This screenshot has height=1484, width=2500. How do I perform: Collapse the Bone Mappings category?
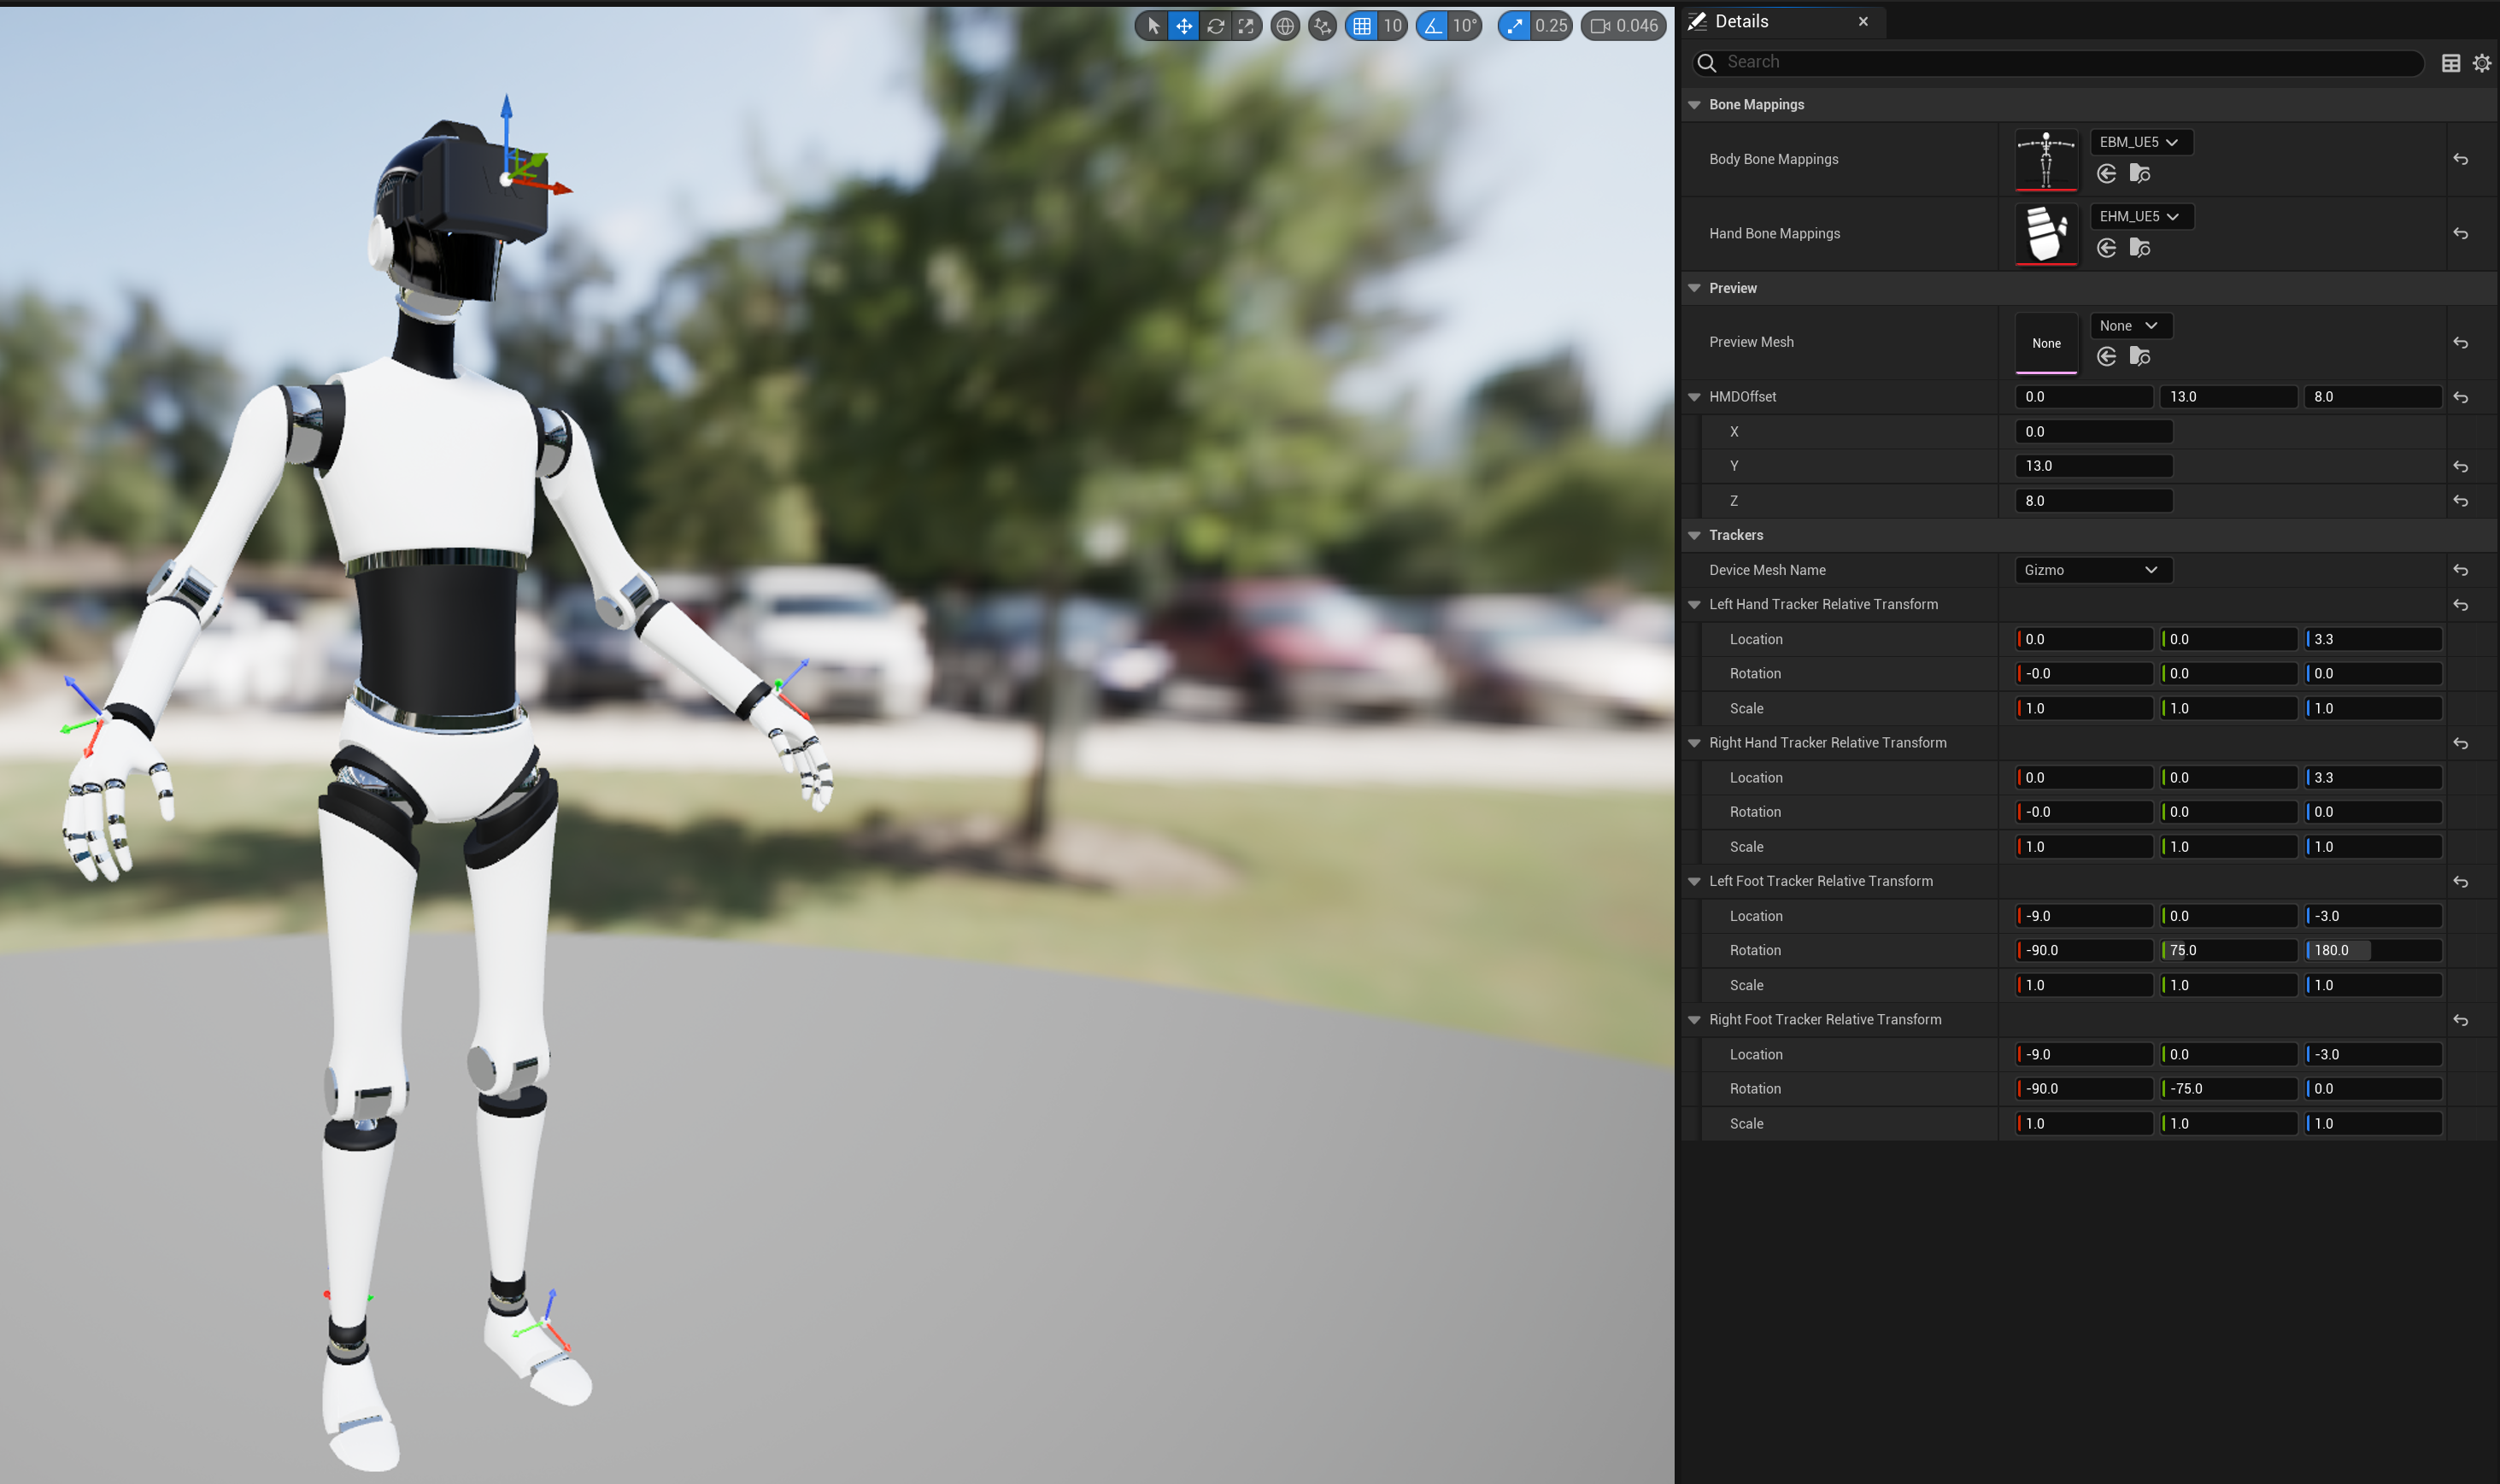[1694, 105]
